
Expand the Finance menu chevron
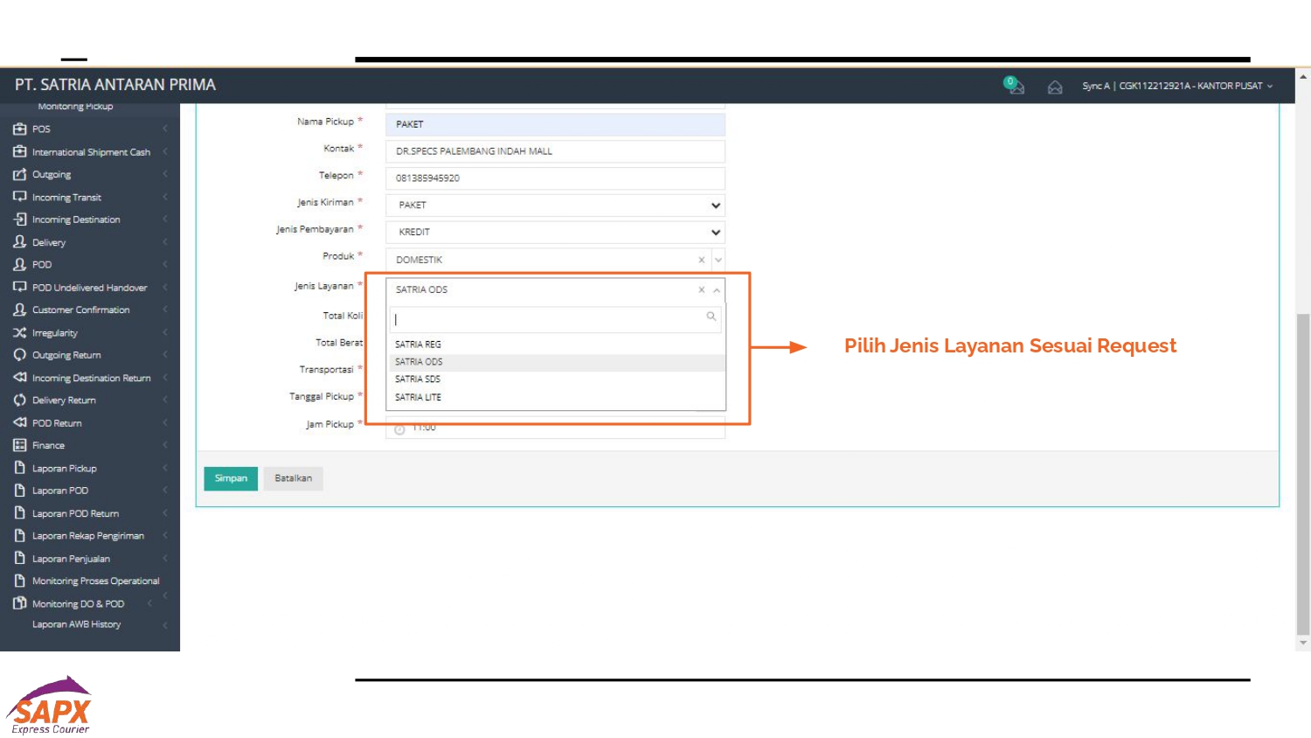164,445
